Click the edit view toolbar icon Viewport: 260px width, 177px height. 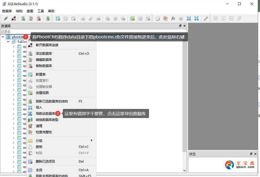coord(140,18)
